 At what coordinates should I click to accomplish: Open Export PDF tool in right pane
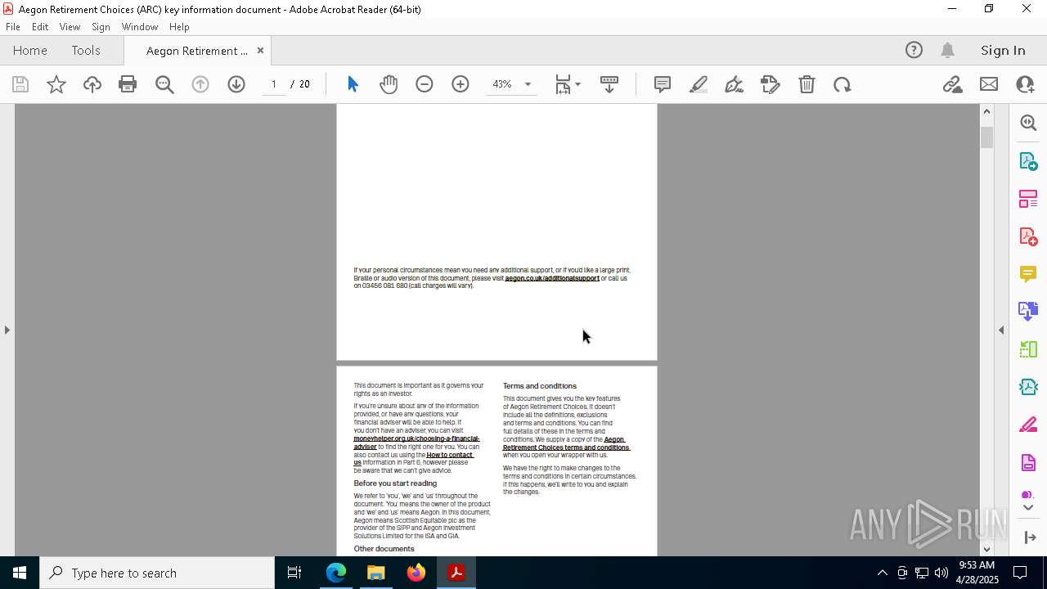(1028, 161)
